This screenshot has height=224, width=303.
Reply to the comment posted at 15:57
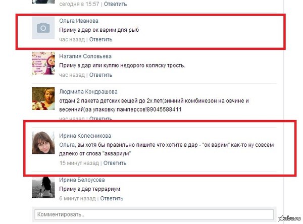click(x=115, y=4)
